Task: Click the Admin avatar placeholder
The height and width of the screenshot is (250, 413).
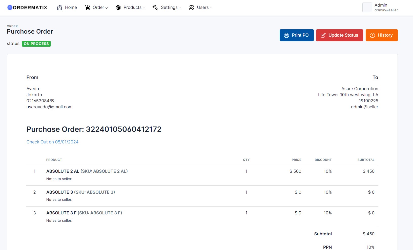Action: 367,7
